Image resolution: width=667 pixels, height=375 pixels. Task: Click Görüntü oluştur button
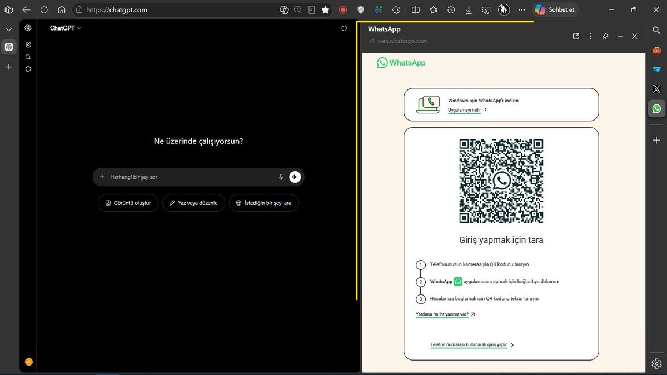click(x=128, y=203)
